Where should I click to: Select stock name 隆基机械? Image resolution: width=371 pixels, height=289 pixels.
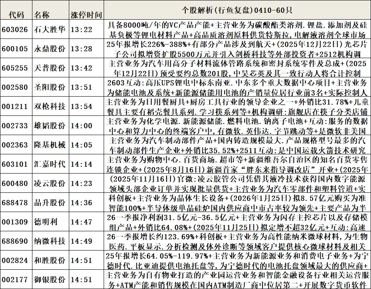pyautogui.click(x=50, y=144)
